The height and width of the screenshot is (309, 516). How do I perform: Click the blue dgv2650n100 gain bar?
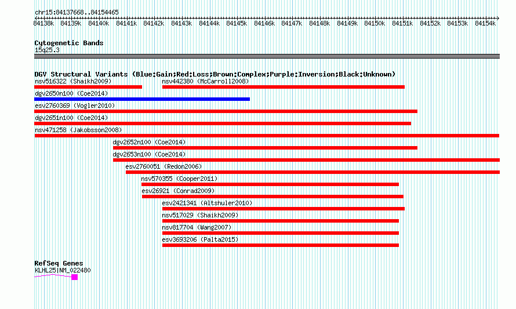142,99
